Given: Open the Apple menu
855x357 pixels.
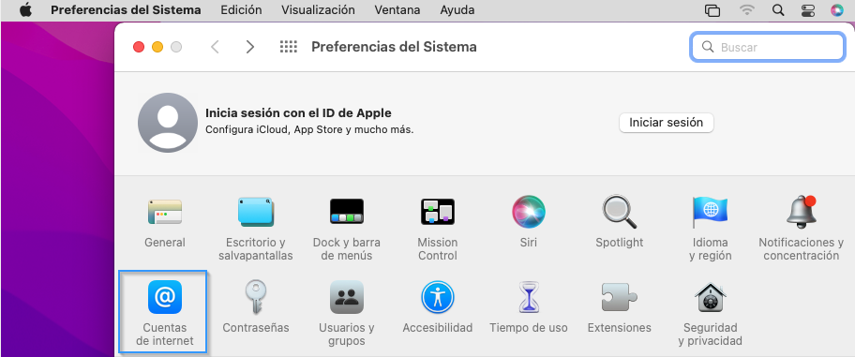Looking at the screenshot, I should [x=25, y=10].
